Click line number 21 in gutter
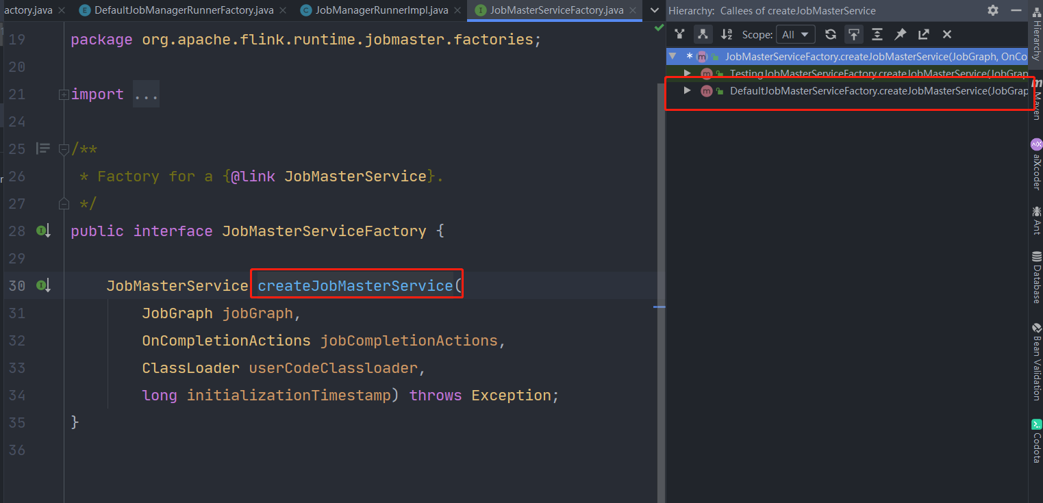The width and height of the screenshot is (1043, 503). [x=17, y=94]
